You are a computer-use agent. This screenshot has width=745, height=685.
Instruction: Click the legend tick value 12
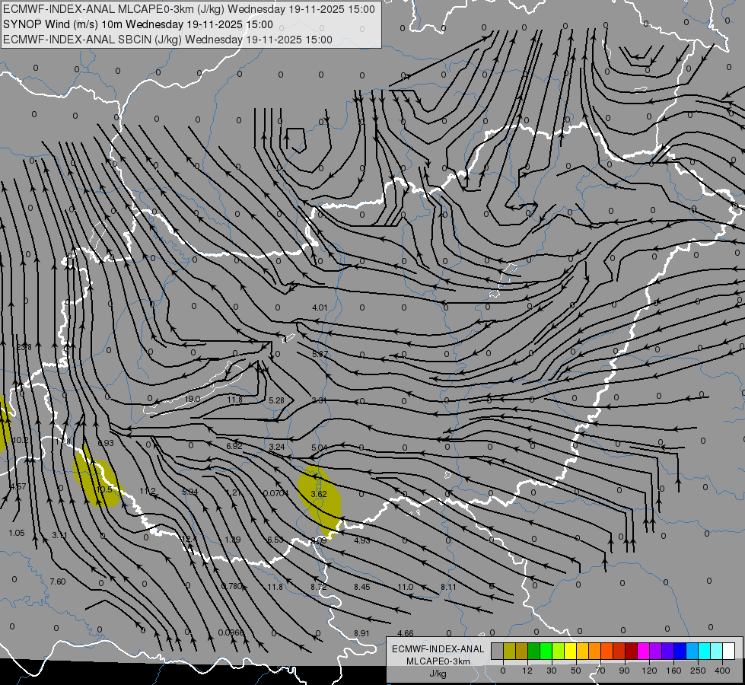tap(527, 671)
